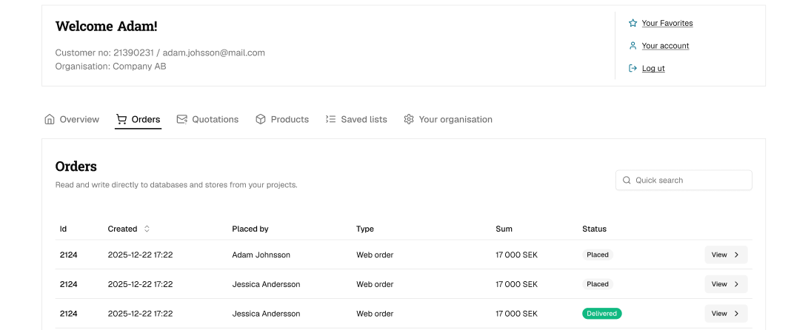Click the box icon for Products
Image resolution: width=811 pixels, height=330 pixels.
click(260, 119)
